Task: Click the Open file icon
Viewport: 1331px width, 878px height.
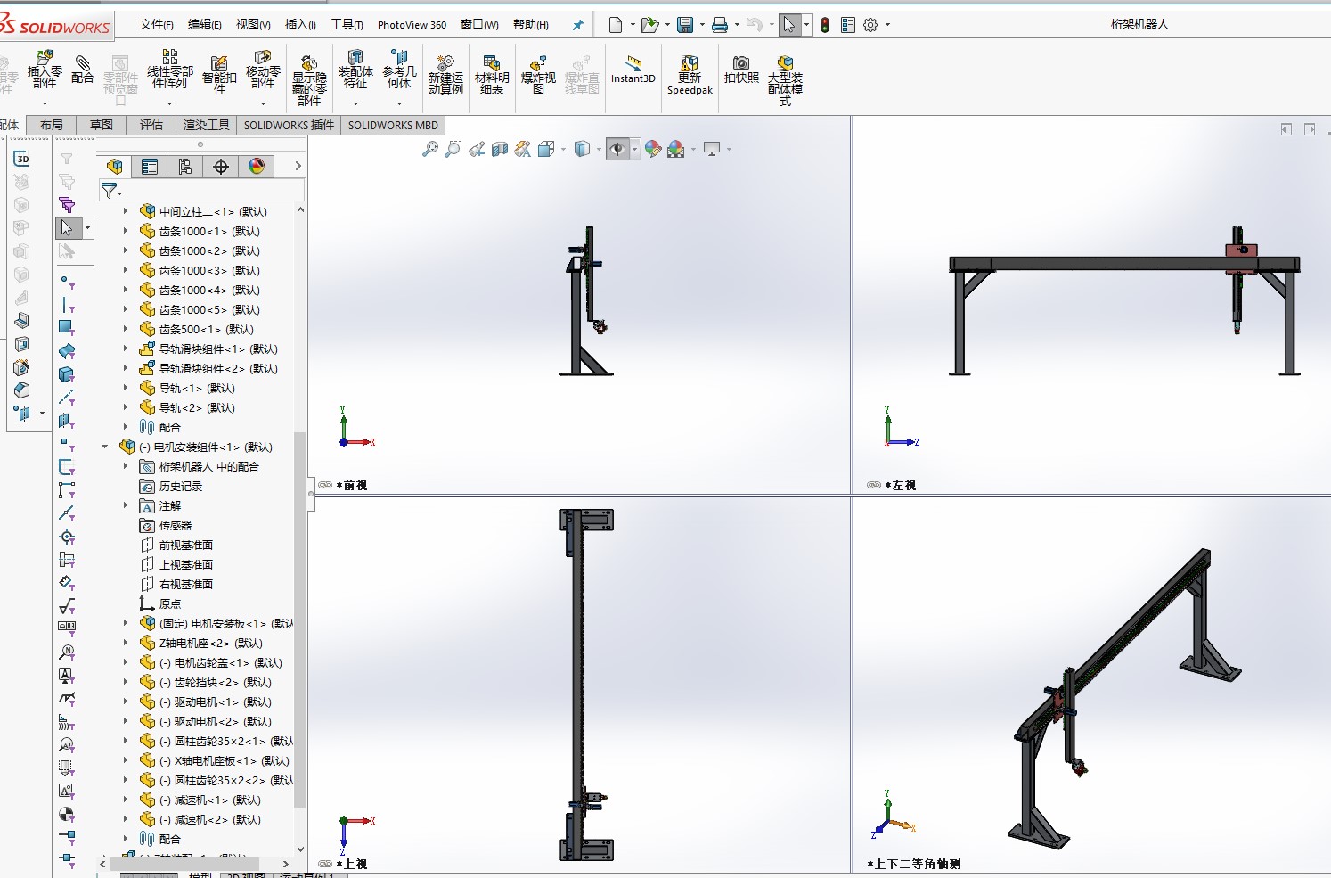Action: coord(649,25)
